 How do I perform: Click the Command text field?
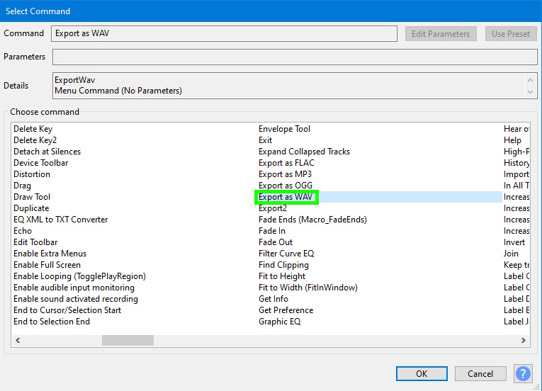pos(225,34)
